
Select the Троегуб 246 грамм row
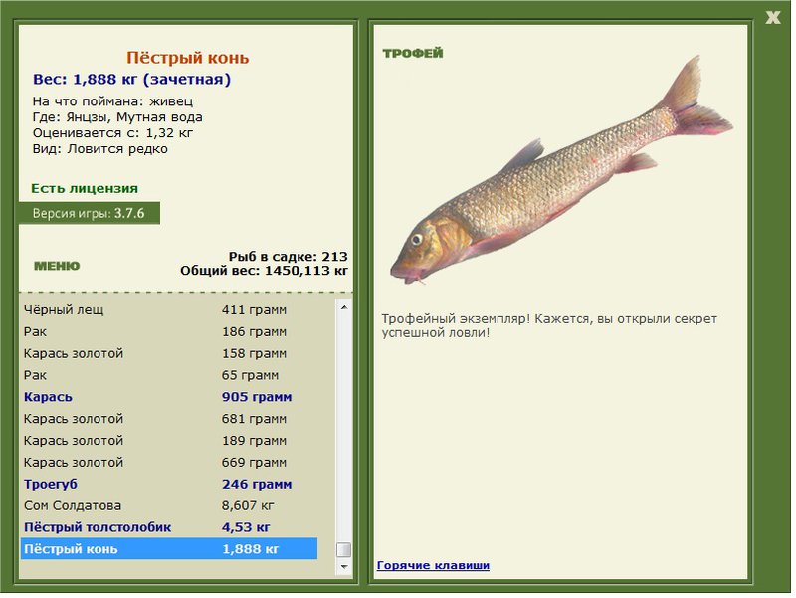[169, 485]
